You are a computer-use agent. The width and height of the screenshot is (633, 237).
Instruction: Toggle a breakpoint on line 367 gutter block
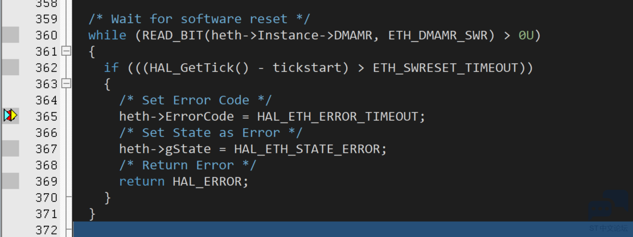[x=10, y=149]
